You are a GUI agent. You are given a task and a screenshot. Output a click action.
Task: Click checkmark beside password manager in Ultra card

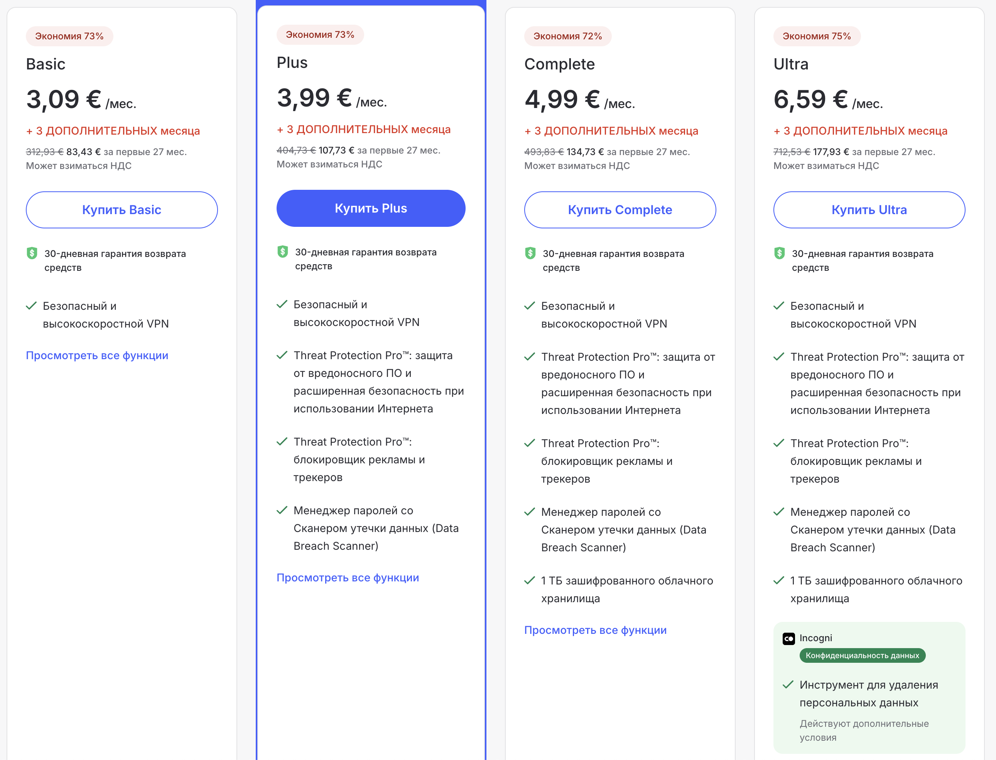click(x=779, y=512)
